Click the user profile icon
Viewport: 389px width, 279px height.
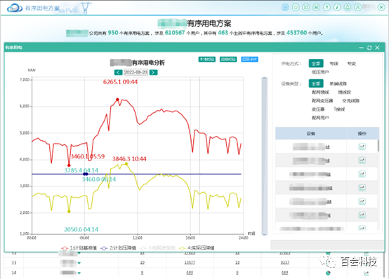click(357, 8)
